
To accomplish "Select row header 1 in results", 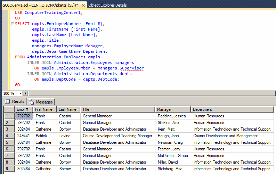I will pyautogui.click(x=9, y=116).
